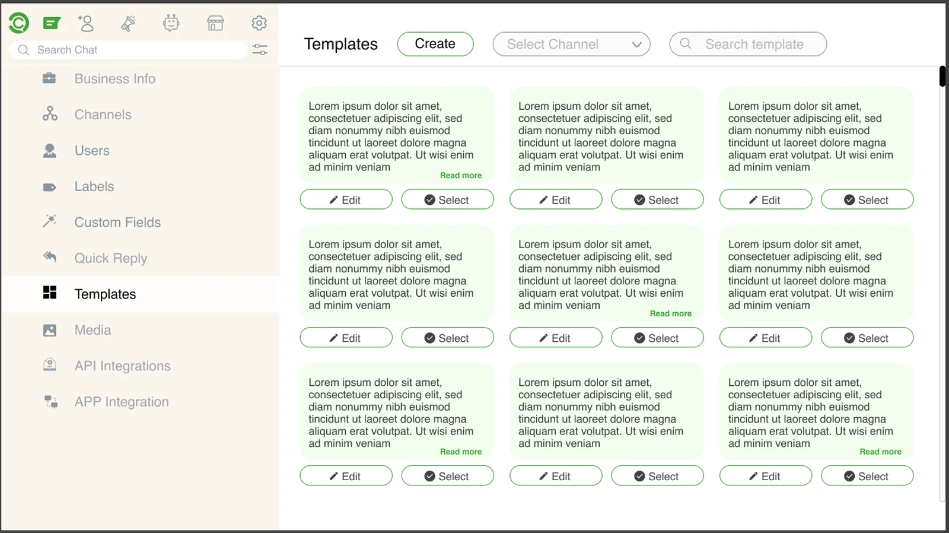Click Read more on the bottom-left template card

coord(461,452)
